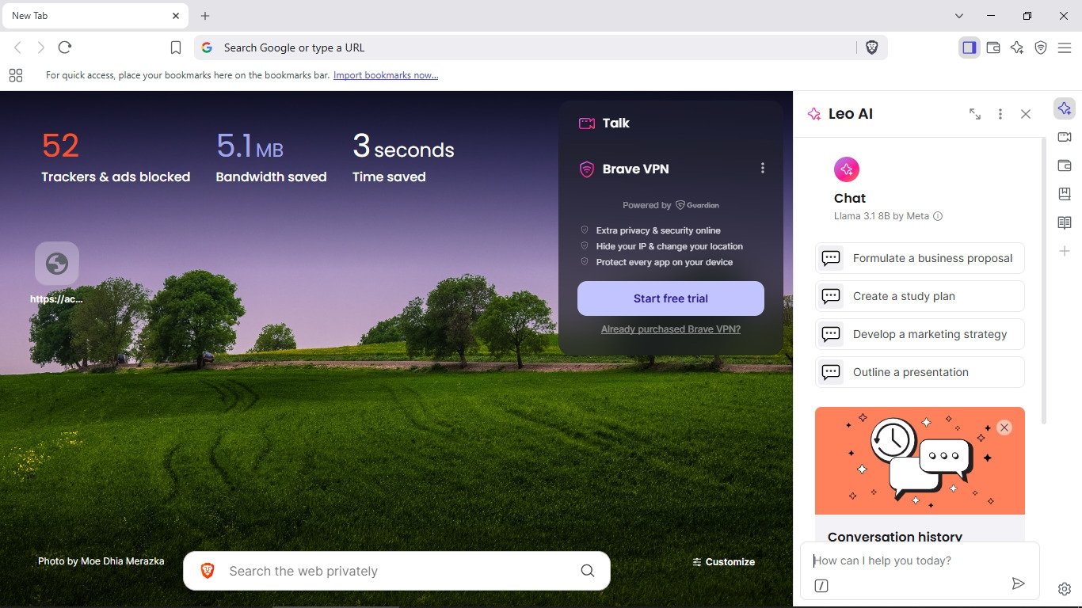Open Leo AI from the toolbar star icon
The height and width of the screenshot is (608, 1082).
point(1017,47)
